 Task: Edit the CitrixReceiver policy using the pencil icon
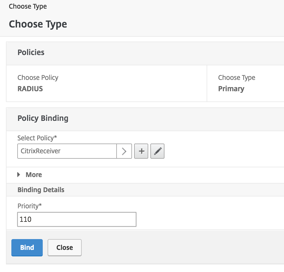point(157,151)
